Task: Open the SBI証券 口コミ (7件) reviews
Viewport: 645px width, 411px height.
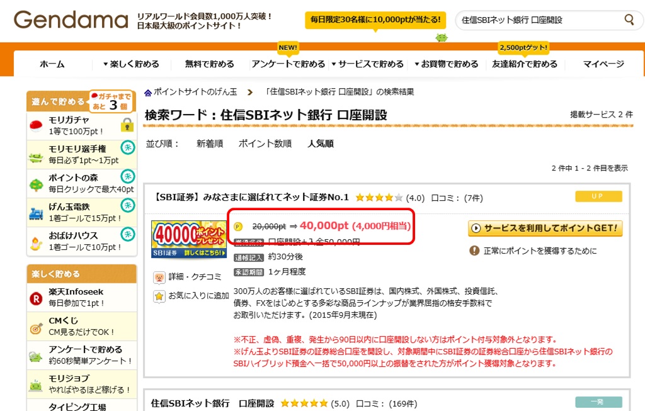Action: pyautogui.click(x=457, y=198)
